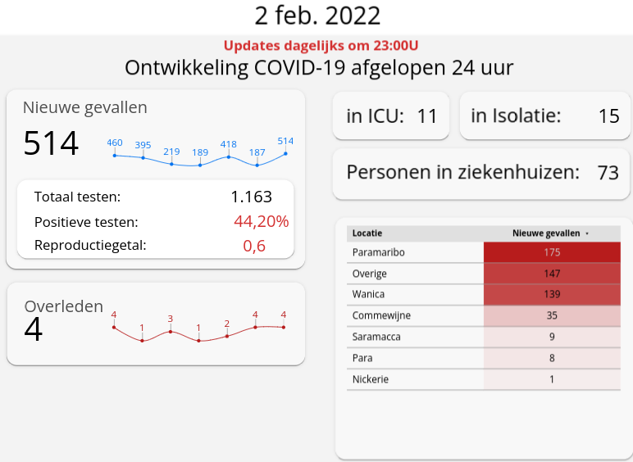Click the Commewijne value cell showing 35
The width and height of the screenshot is (633, 462).
(552, 315)
